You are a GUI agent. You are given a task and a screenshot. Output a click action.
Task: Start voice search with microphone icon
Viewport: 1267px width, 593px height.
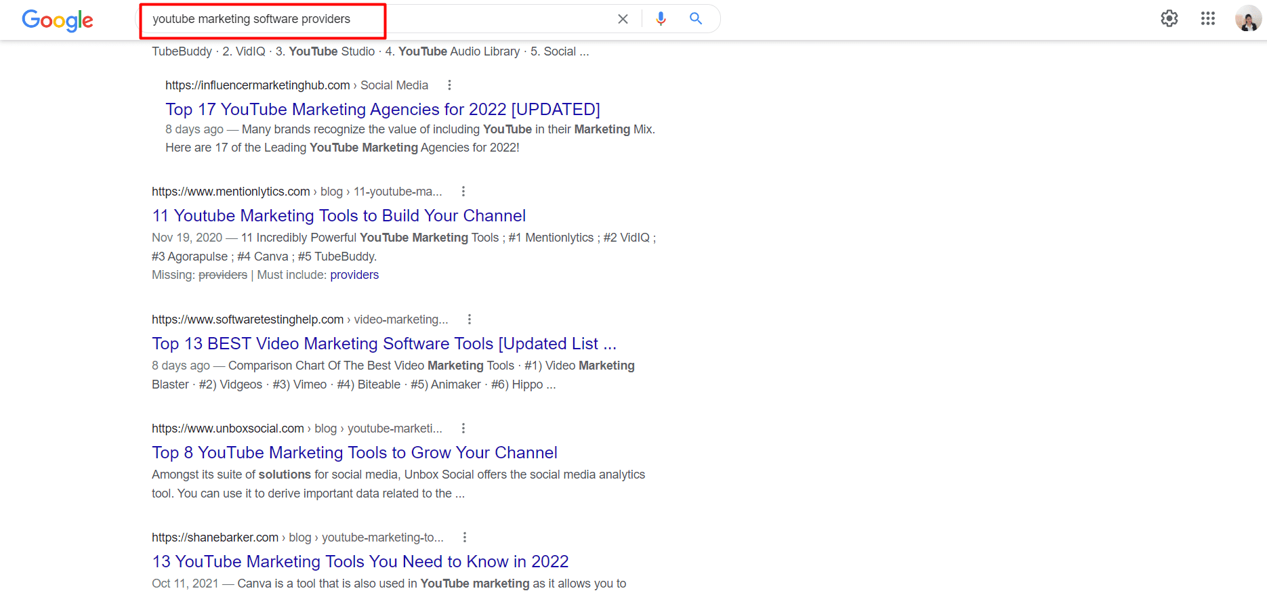coord(661,19)
